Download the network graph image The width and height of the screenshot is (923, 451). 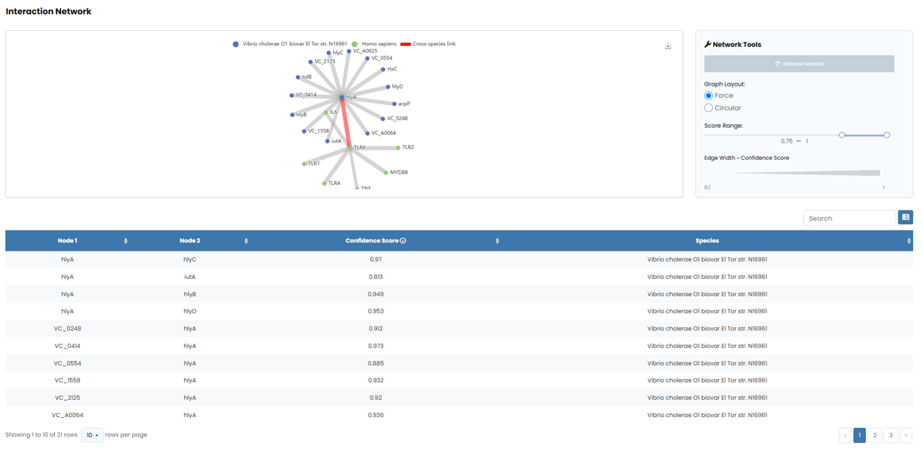(668, 46)
